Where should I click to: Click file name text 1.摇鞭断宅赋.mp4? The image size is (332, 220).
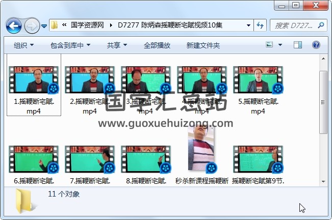(34, 106)
